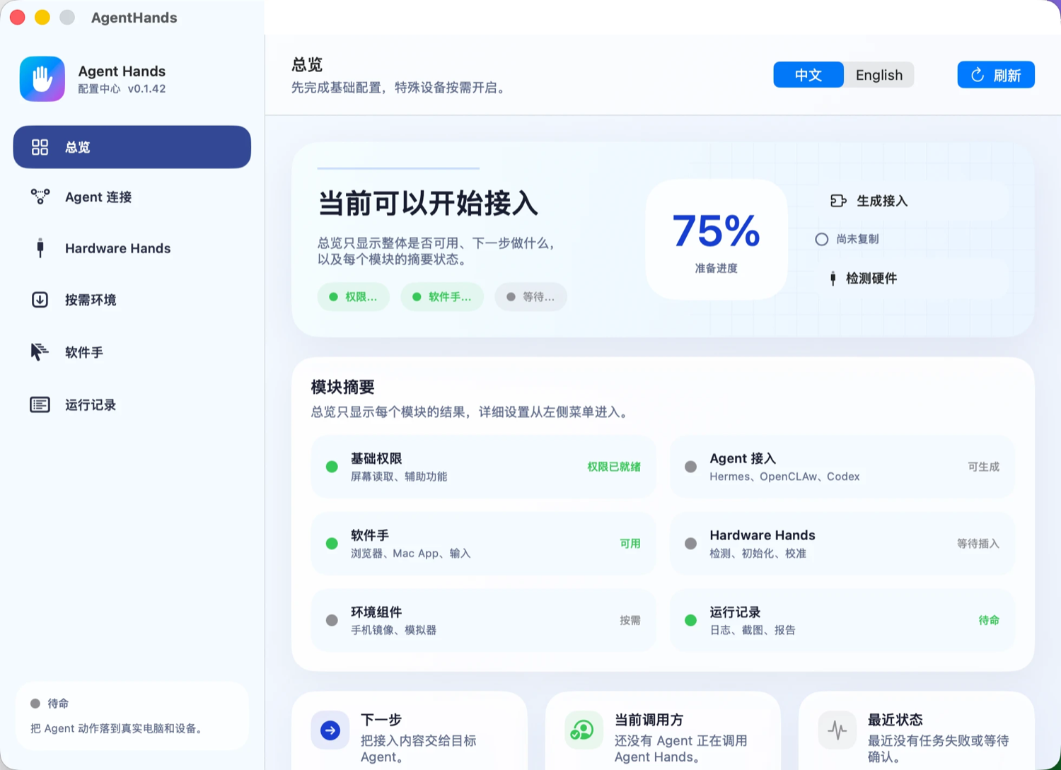Open the Agent 连接 sidebar page
Screen dimensions: 1061x770
[132, 197]
